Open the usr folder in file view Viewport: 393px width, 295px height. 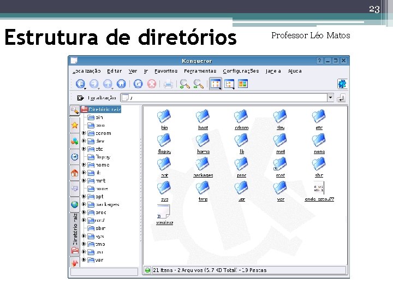[x=242, y=191]
